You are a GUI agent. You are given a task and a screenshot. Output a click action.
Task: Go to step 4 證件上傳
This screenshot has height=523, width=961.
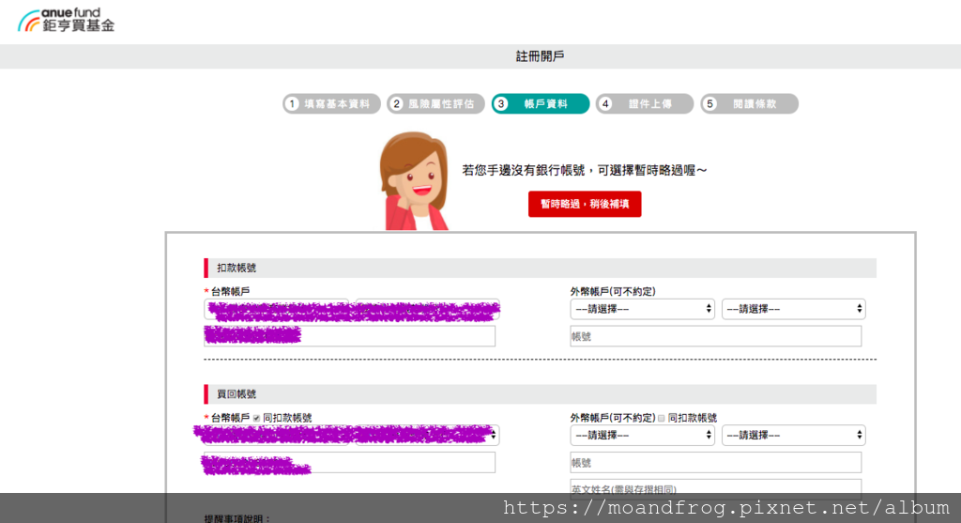pos(644,103)
